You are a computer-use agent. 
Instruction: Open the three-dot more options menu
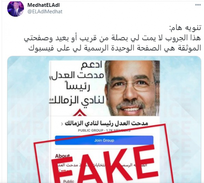tap(198, 5)
